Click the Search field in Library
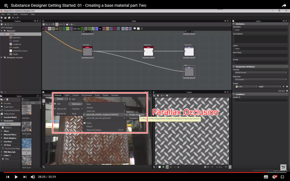This screenshot has height=181, width=290. tap(31, 100)
